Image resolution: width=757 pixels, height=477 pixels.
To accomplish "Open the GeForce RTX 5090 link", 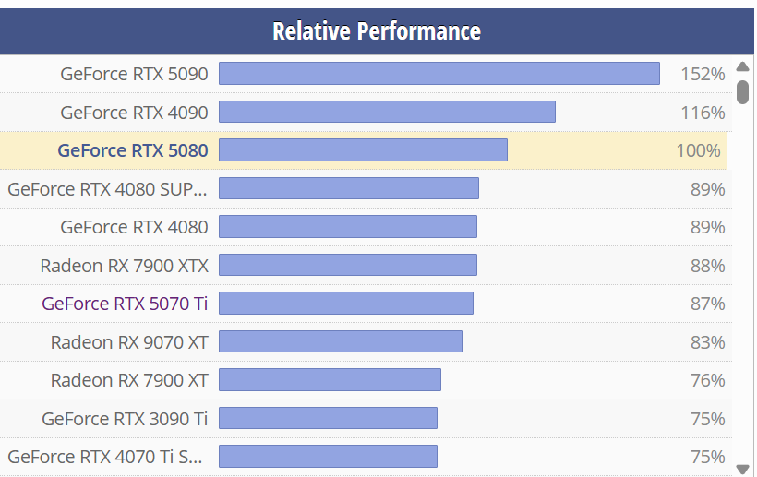I will tap(135, 74).
